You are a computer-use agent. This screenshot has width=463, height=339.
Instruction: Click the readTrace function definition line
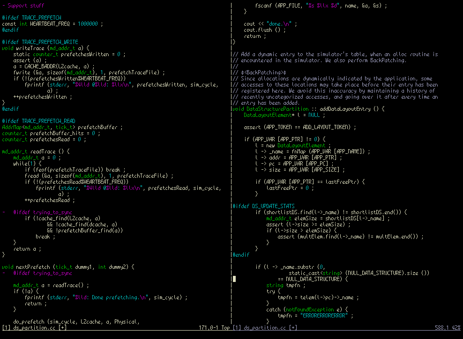[36, 151]
